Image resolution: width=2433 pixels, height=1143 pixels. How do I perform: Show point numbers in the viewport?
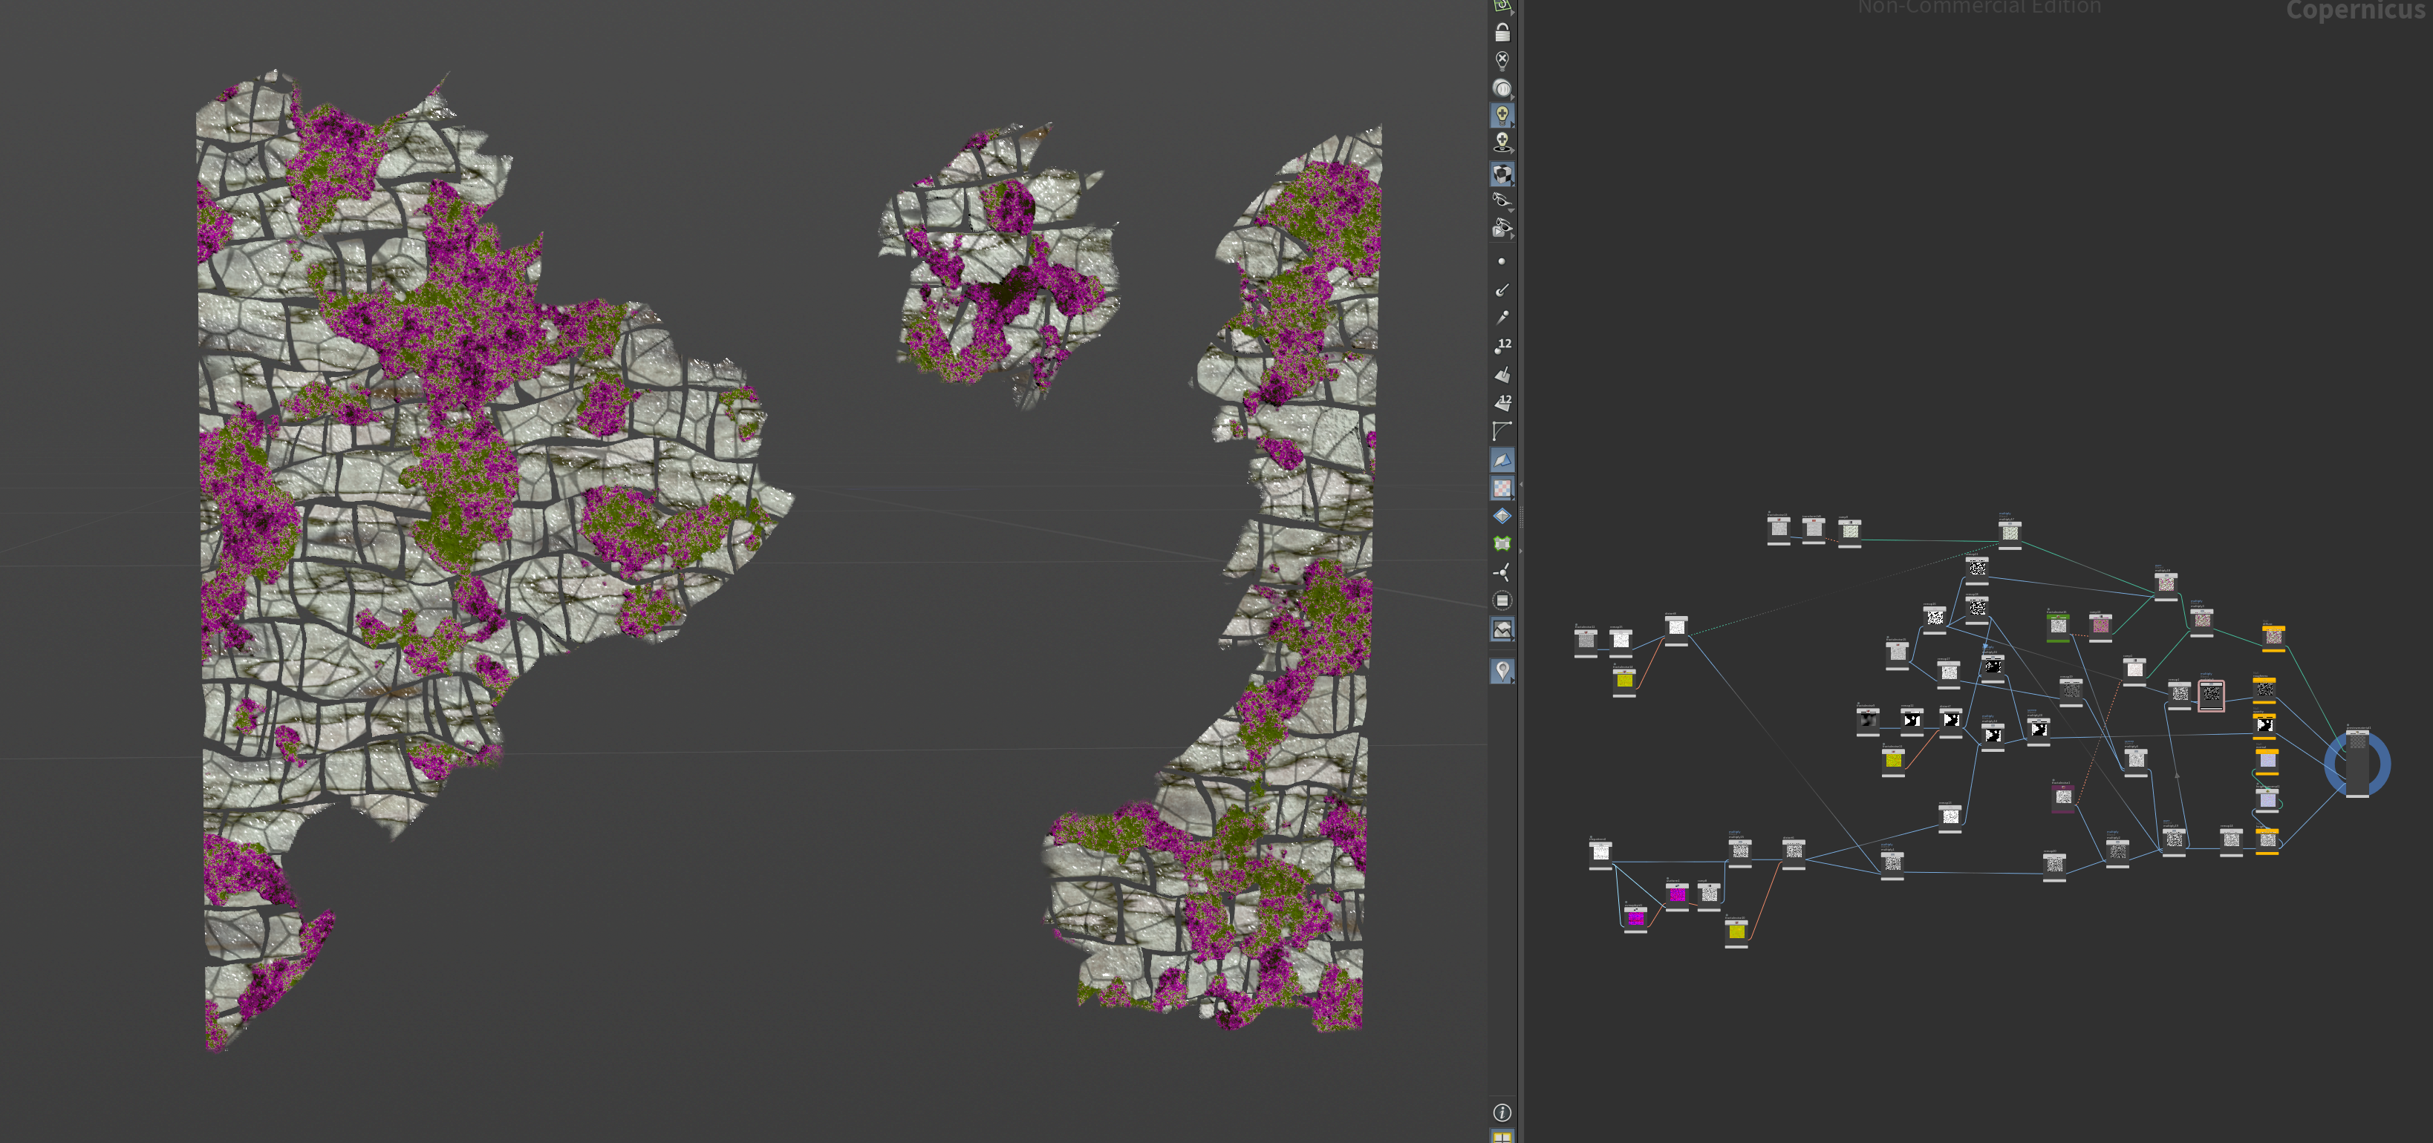click(1502, 345)
